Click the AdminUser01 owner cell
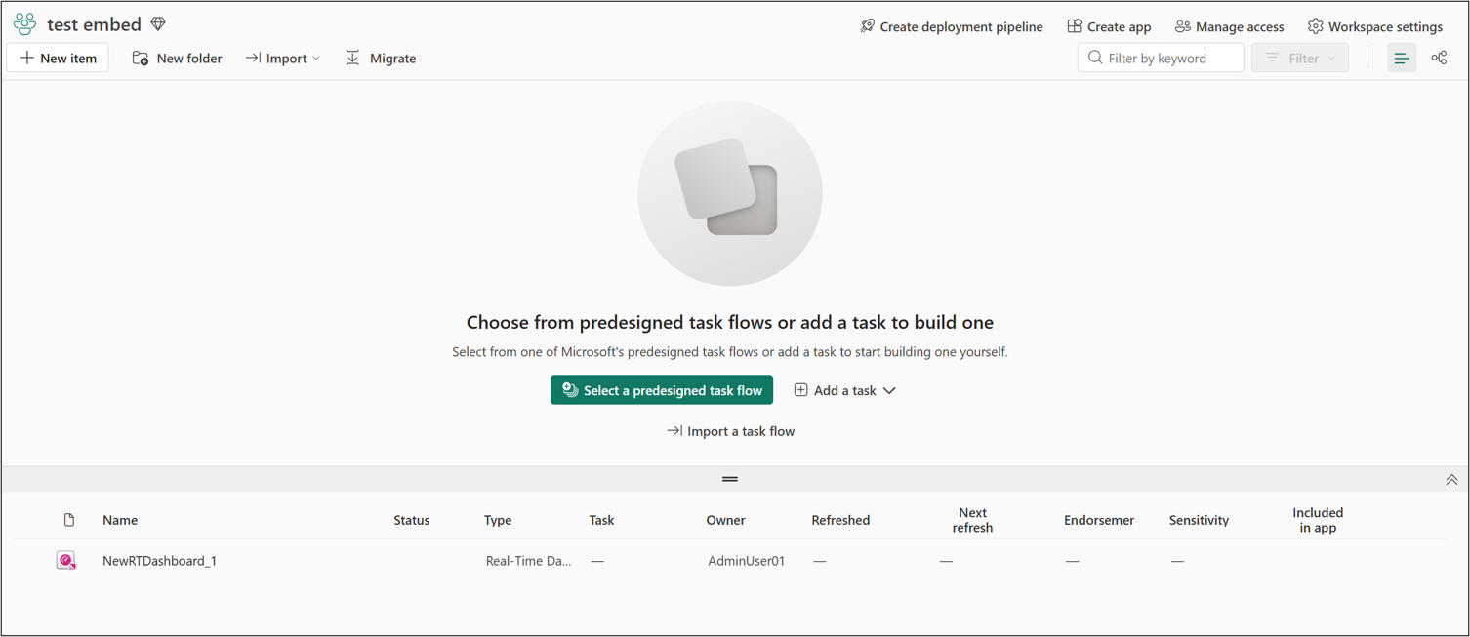 click(747, 561)
